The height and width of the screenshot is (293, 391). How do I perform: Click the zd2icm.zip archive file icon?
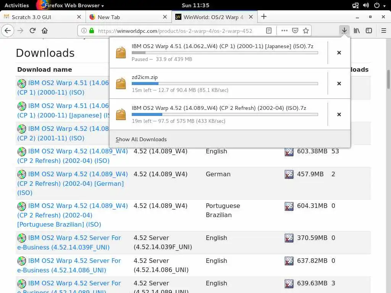[121, 84]
